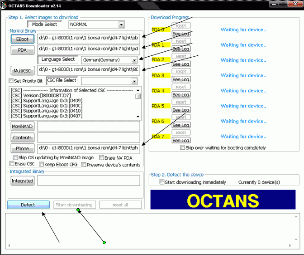The width and height of the screenshot is (304, 255).
Task: Click bottom log scroll right arrow
Action: coord(290,245)
